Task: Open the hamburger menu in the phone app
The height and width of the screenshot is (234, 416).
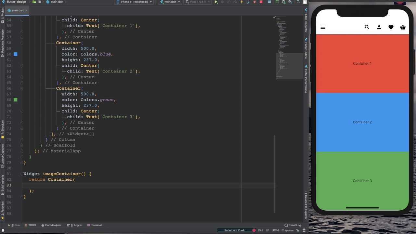Action: point(323,27)
